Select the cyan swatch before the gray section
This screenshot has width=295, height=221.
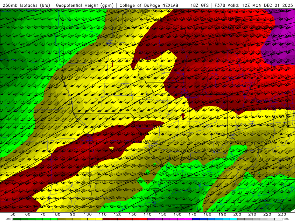click(x=233, y=219)
